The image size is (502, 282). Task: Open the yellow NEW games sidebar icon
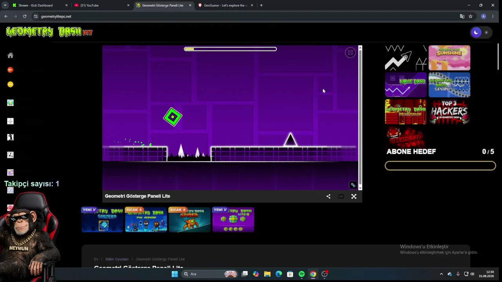pos(11,84)
